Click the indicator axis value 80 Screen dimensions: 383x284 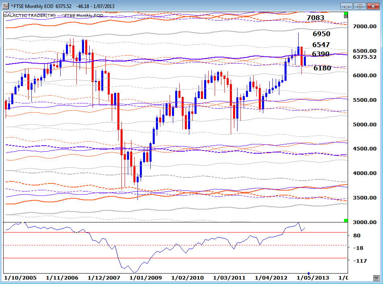click(x=357, y=236)
